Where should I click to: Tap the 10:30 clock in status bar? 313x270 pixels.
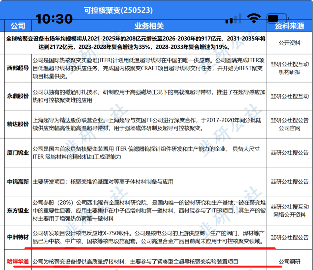point(54,19)
